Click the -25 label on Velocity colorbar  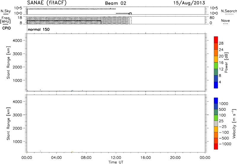click(x=222, y=126)
